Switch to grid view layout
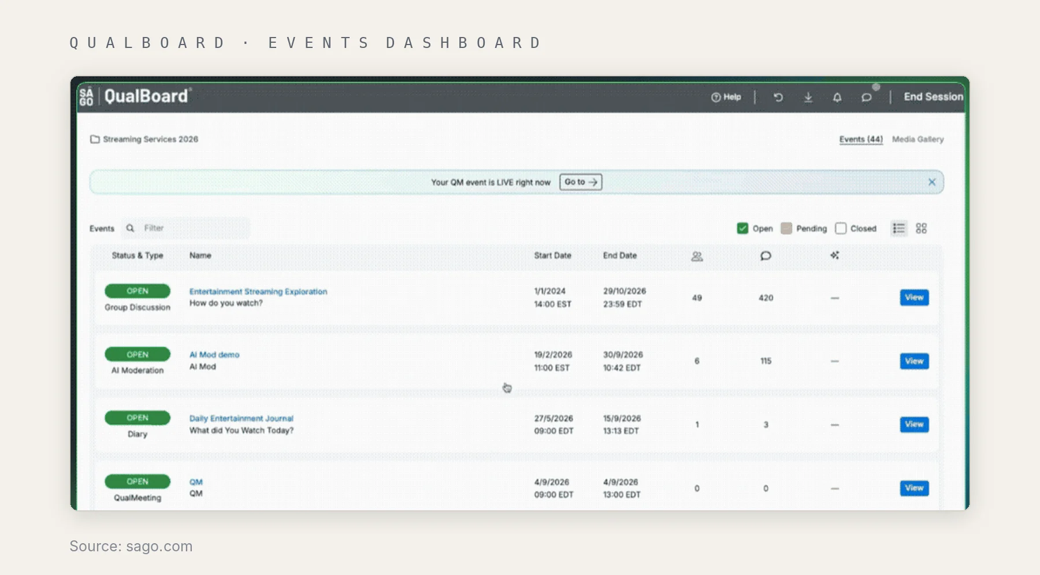Viewport: 1040px width, 575px height. click(922, 228)
